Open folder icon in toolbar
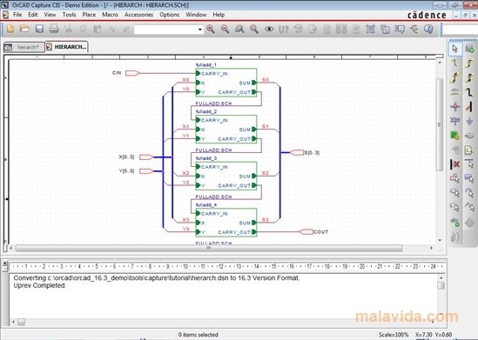Viewport: 478px width, 340px height. coord(24,29)
